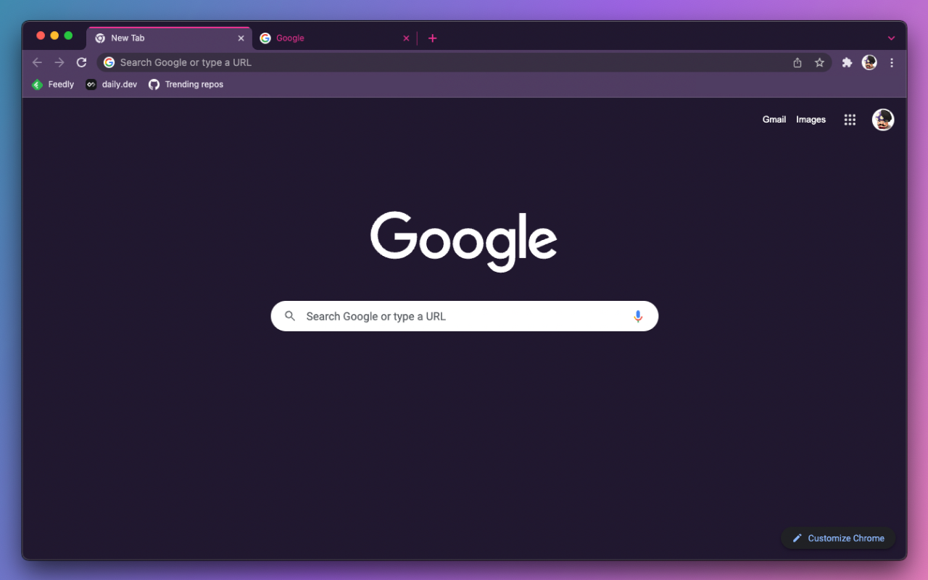928x580 pixels.
Task: Open a new tab with the plus button
Action: pyautogui.click(x=432, y=38)
